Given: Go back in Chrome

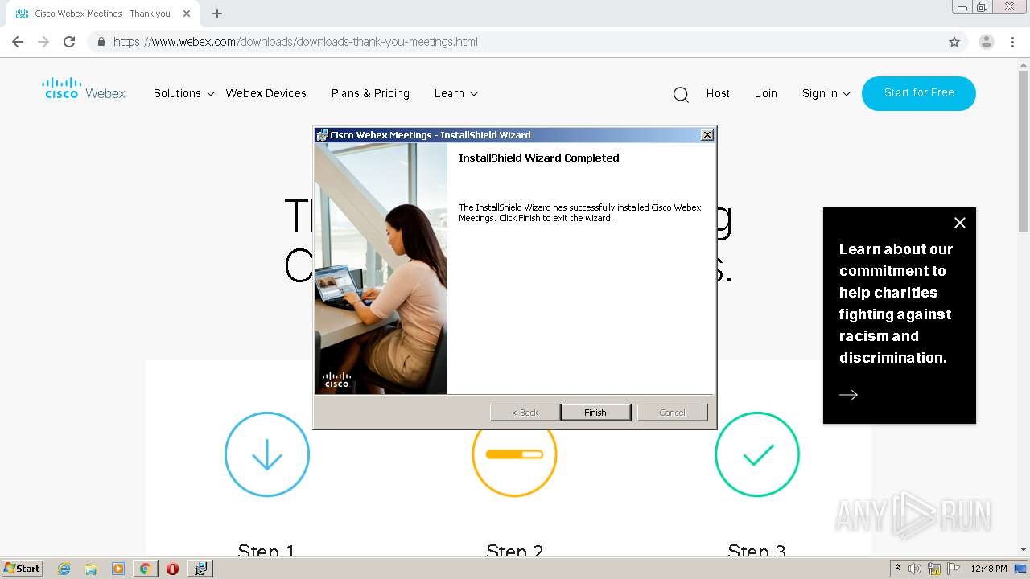Looking at the screenshot, I should pos(18,42).
